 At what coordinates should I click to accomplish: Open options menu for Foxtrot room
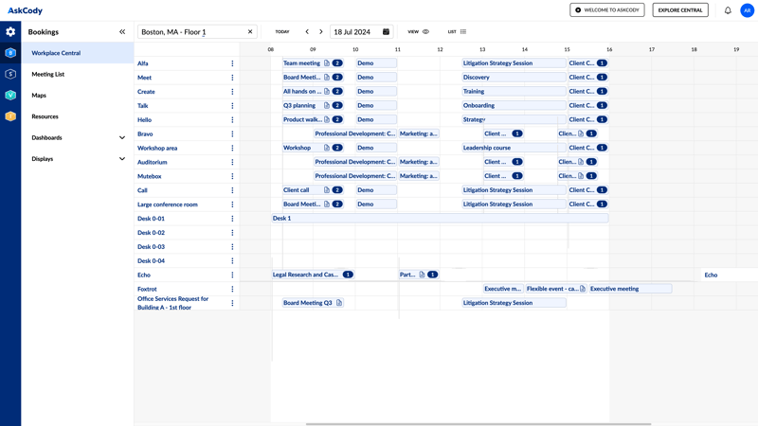click(x=232, y=289)
